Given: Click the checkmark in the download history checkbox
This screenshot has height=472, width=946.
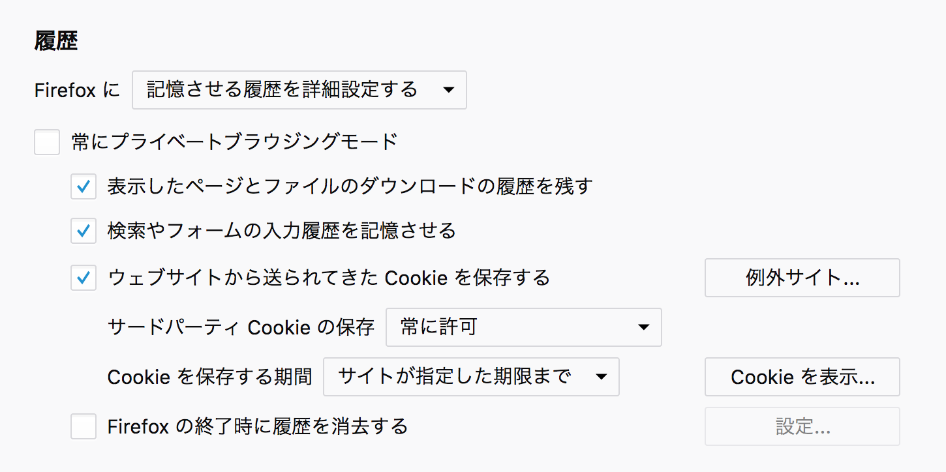Looking at the screenshot, I should pyautogui.click(x=84, y=186).
